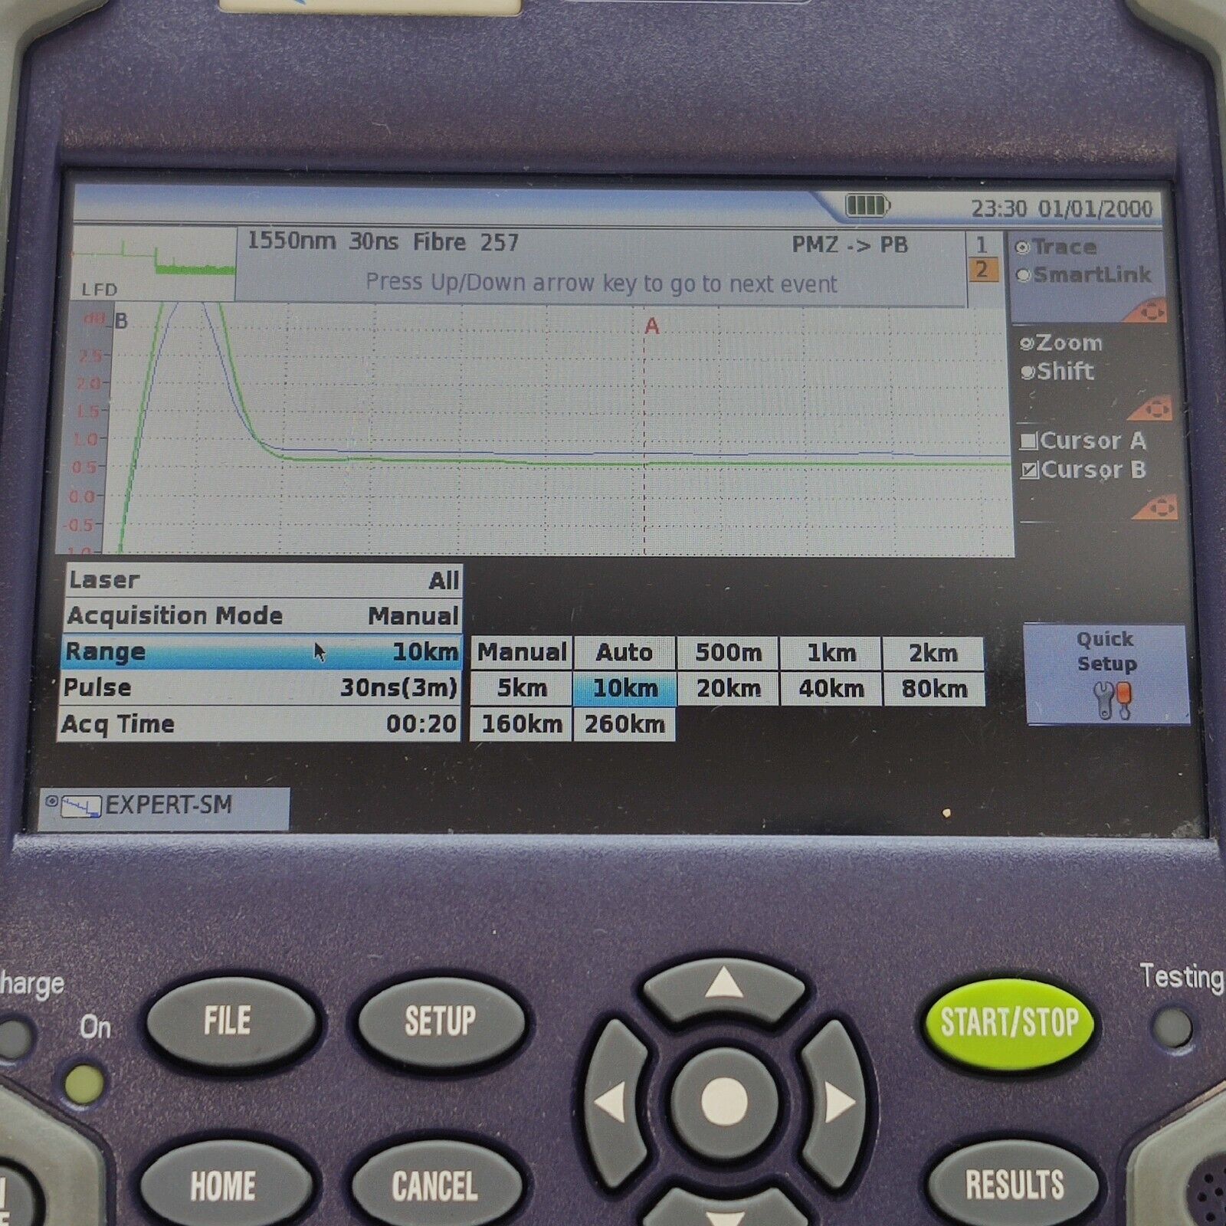The width and height of the screenshot is (1226, 1226).
Task: Choose the 20km range option
Action: 728,689
